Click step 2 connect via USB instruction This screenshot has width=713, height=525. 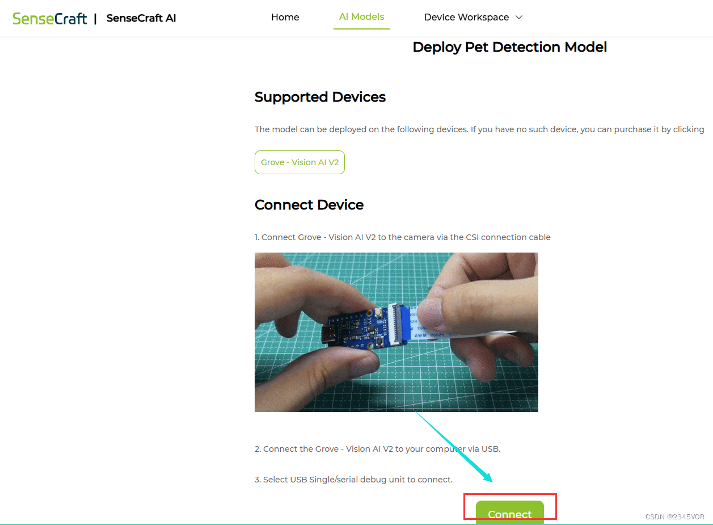pos(377,449)
